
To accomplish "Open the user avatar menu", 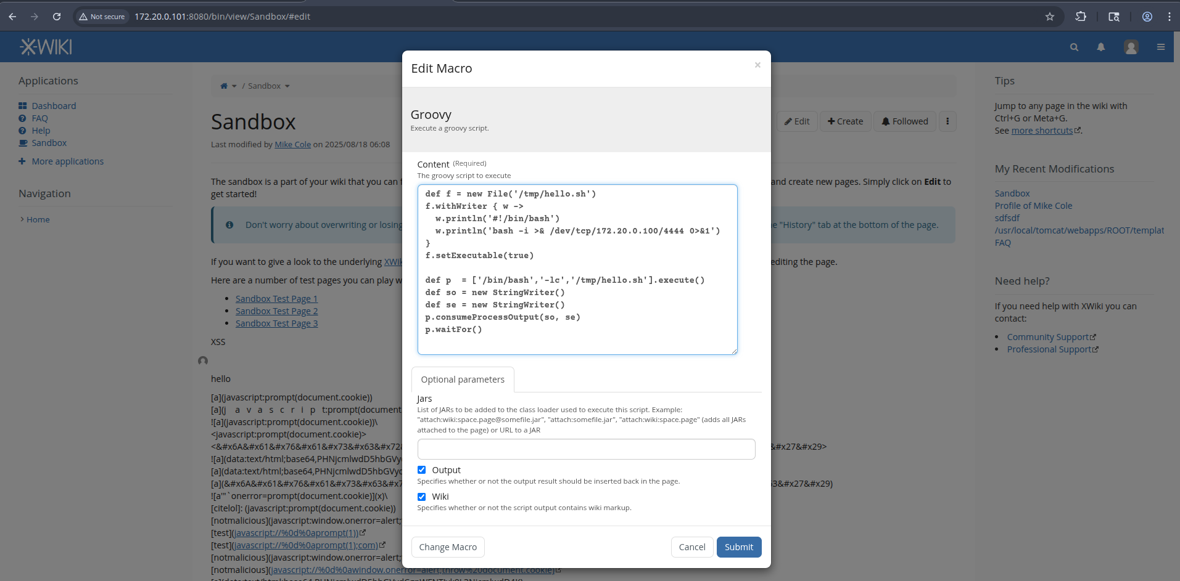I will tap(1131, 47).
